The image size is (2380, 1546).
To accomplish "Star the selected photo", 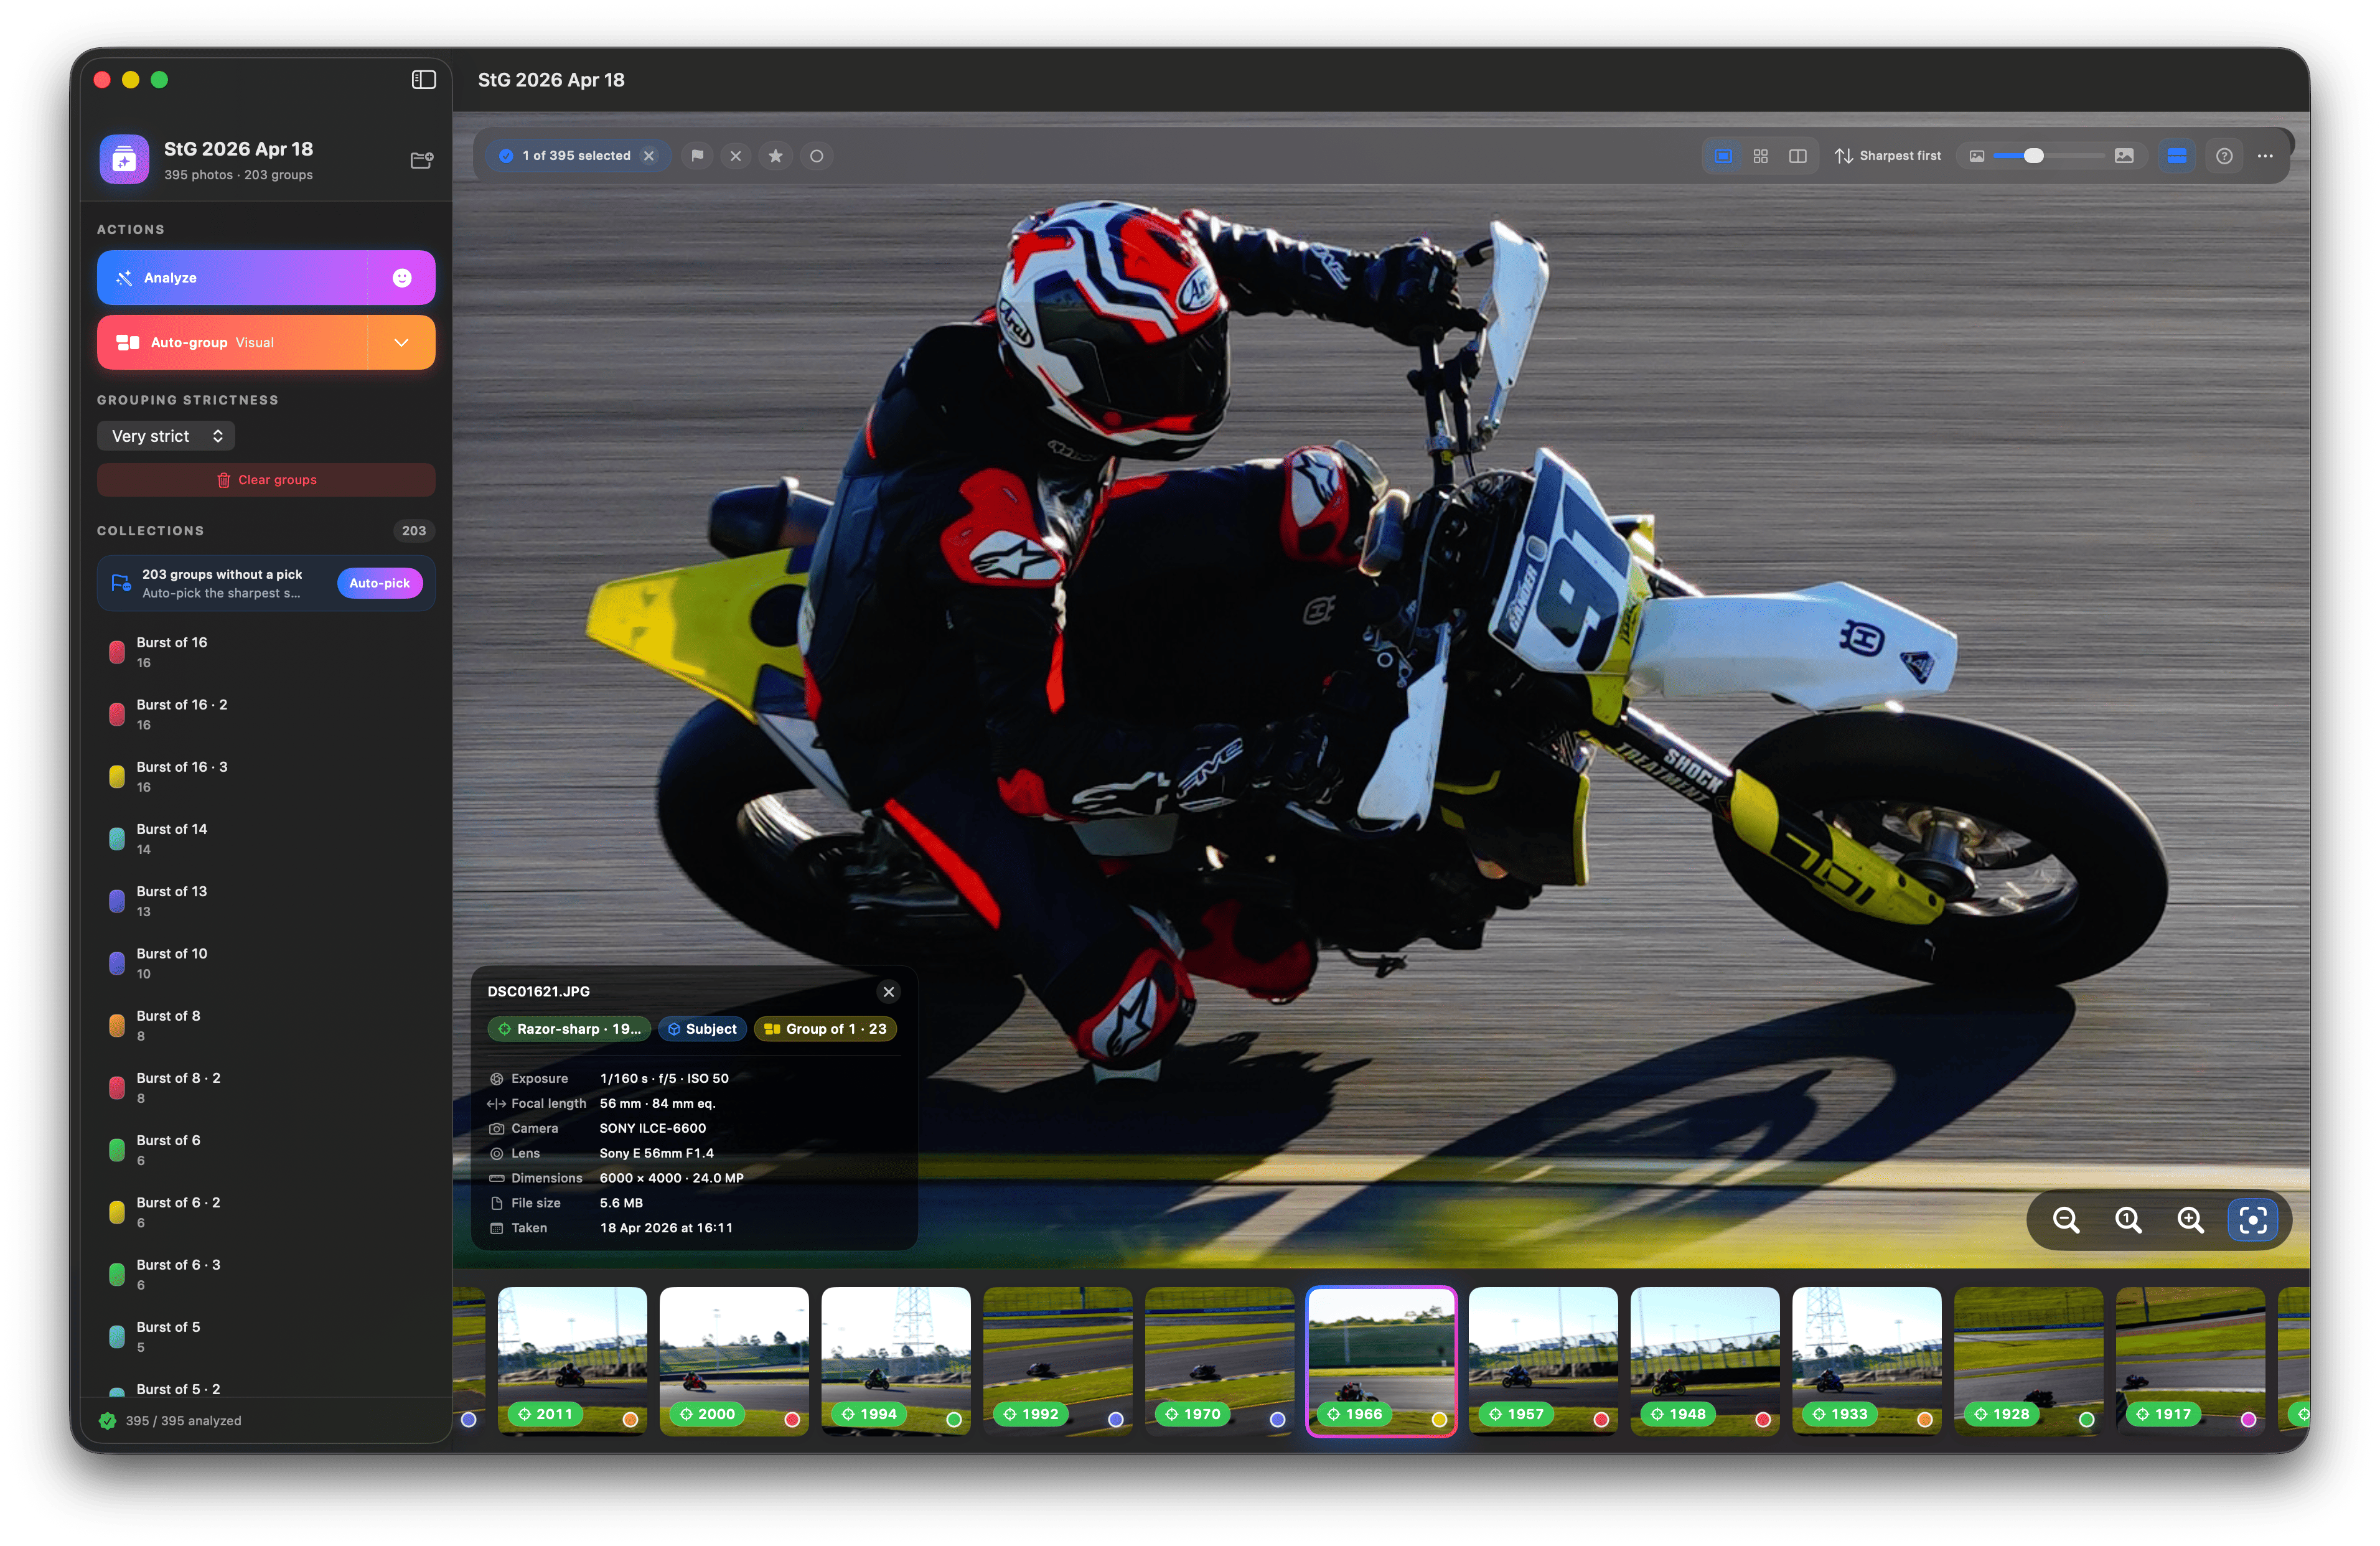I will tap(775, 156).
